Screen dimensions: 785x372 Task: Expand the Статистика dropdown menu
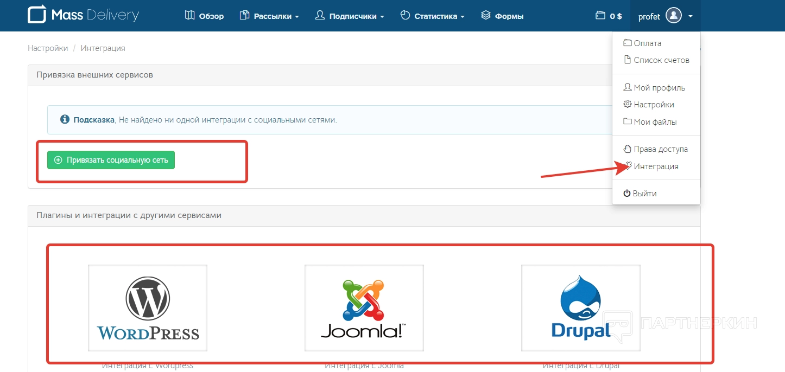tap(432, 16)
